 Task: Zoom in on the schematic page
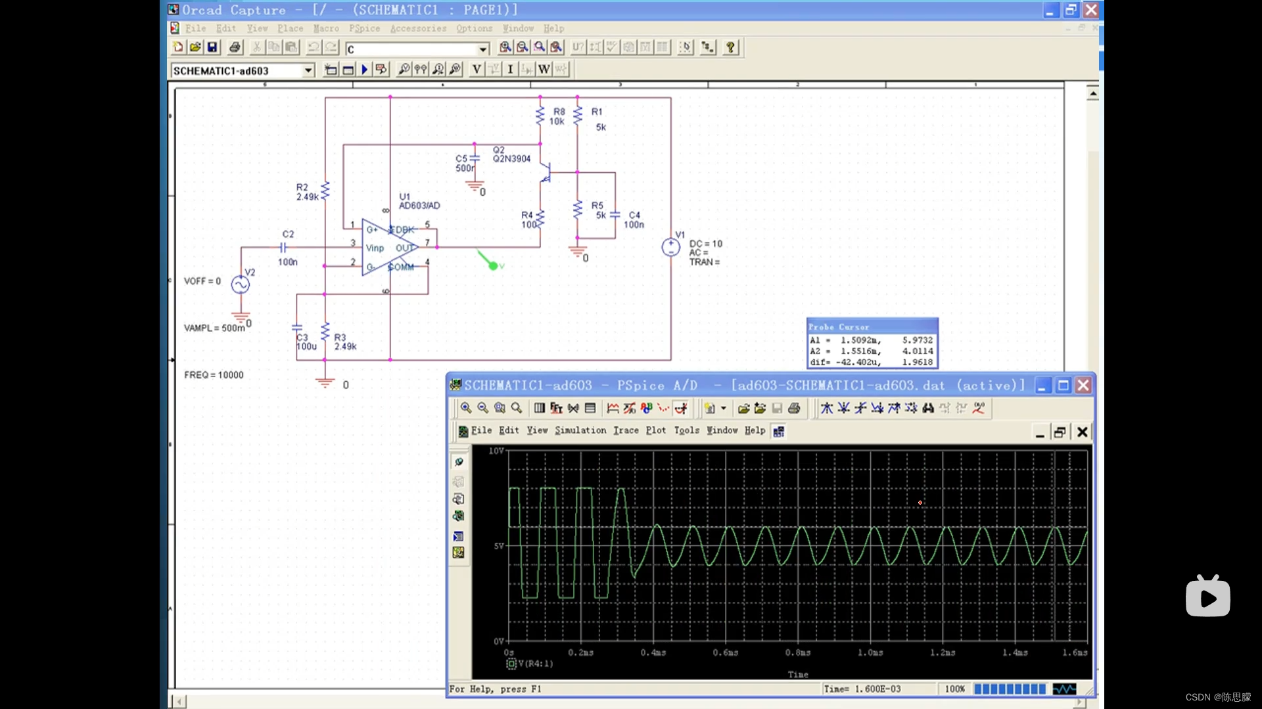coord(505,47)
